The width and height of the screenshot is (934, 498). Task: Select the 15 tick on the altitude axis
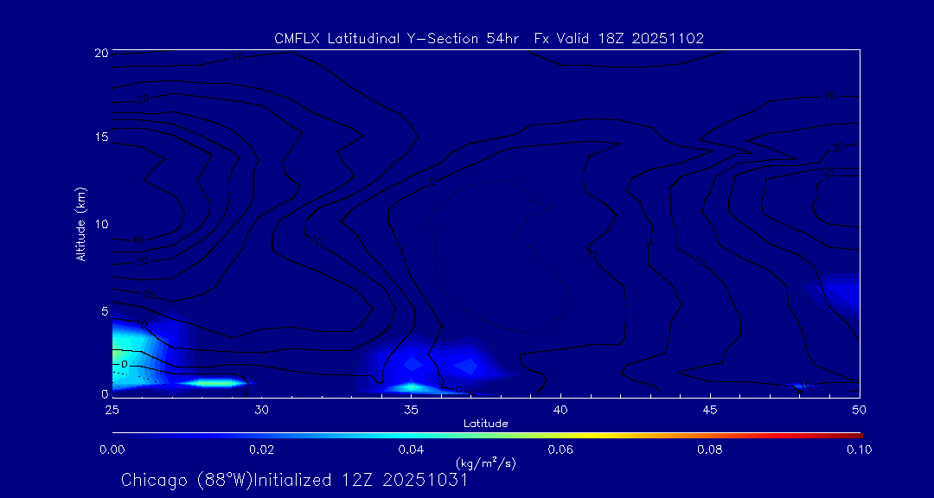(x=99, y=137)
